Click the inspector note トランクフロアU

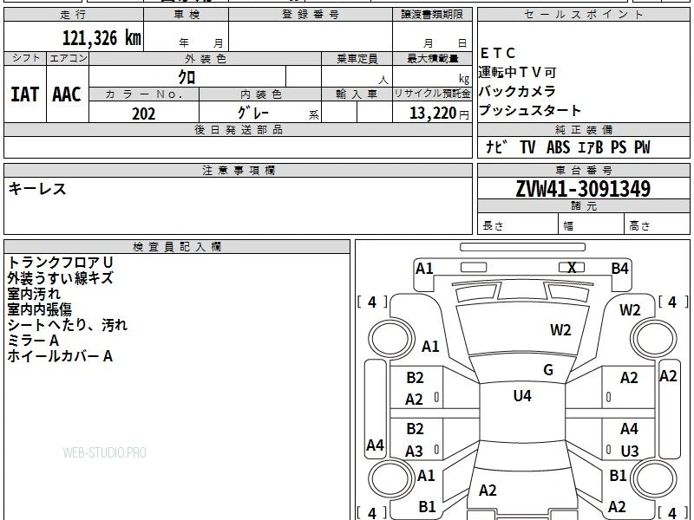tap(60, 263)
